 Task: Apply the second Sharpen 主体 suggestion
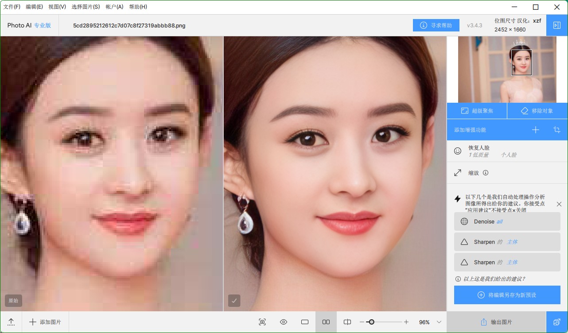(507, 262)
